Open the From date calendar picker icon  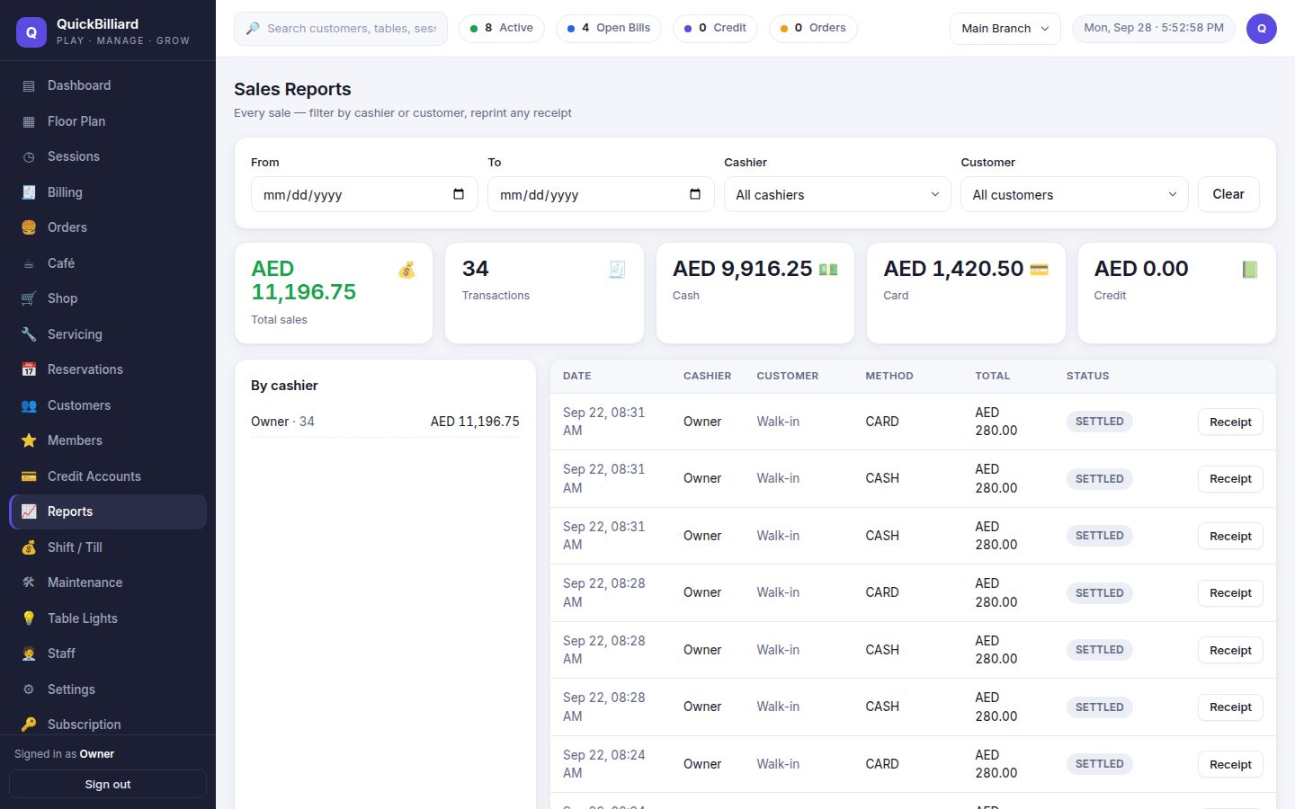click(x=459, y=194)
